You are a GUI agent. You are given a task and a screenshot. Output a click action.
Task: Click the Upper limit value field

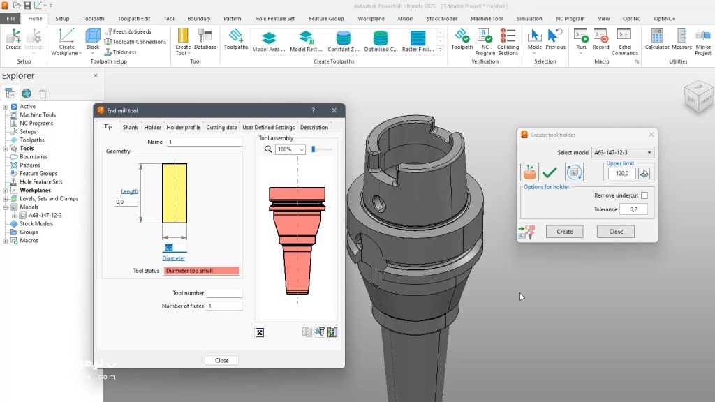[x=622, y=173]
